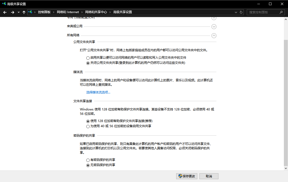Image resolution: width=288 pixels, height=182 pixels.
Task: Click the 媒体流 heading text
Action: pos(78,72)
